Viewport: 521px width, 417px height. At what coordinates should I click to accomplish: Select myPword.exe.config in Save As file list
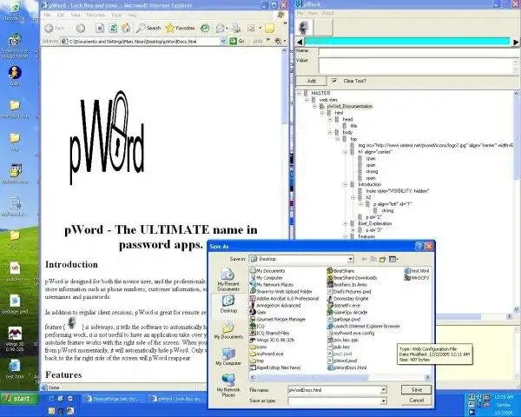point(351,333)
